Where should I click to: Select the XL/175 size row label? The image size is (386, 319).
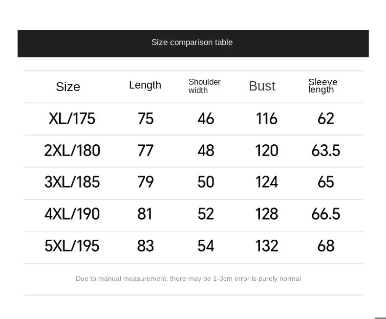(72, 119)
